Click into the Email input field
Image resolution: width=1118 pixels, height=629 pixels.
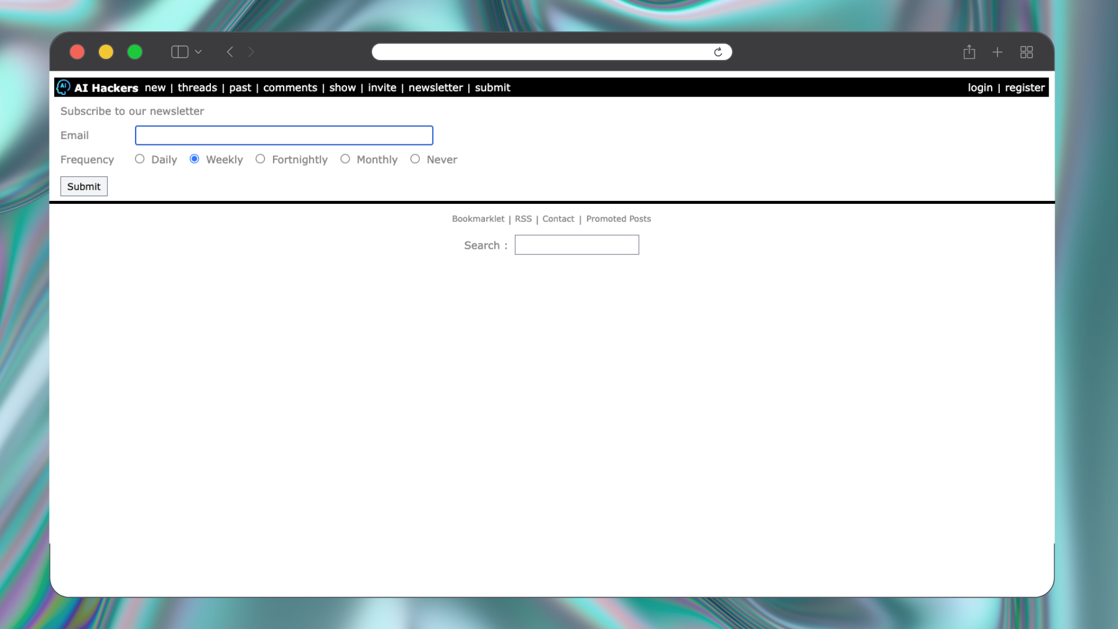click(x=284, y=135)
